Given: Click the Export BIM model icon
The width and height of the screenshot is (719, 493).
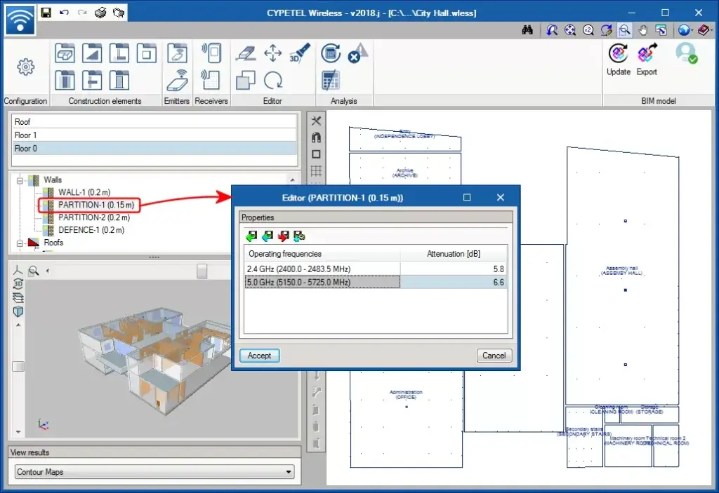Looking at the screenshot, I should tap(647, 55).
